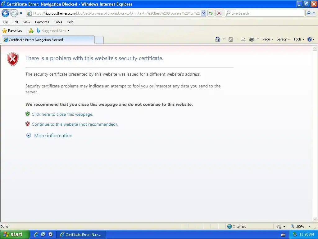
Task: Expand the Print dropdown arrow
Action: tap(258, 39)
